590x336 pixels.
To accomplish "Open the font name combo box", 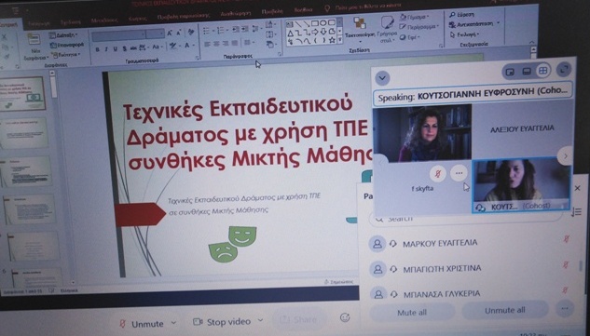I will 119,35.
